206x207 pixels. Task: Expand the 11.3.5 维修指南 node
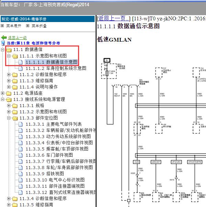coord(9,205)
